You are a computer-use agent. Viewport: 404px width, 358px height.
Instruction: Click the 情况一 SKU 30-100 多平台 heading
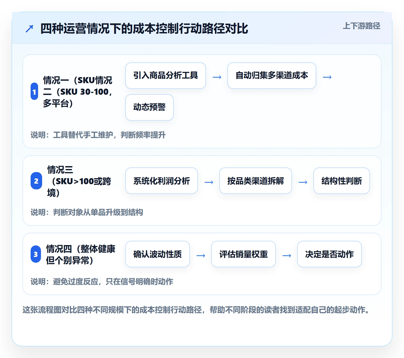click(78, 92)
